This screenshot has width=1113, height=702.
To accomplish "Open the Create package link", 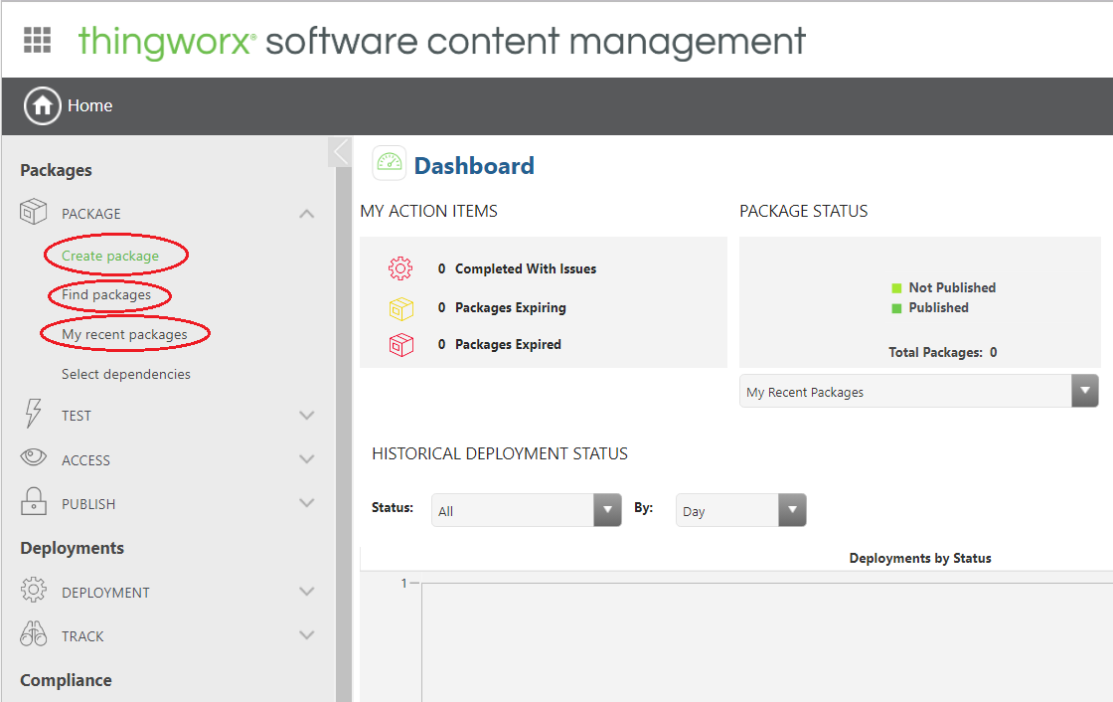I will 113,255.
